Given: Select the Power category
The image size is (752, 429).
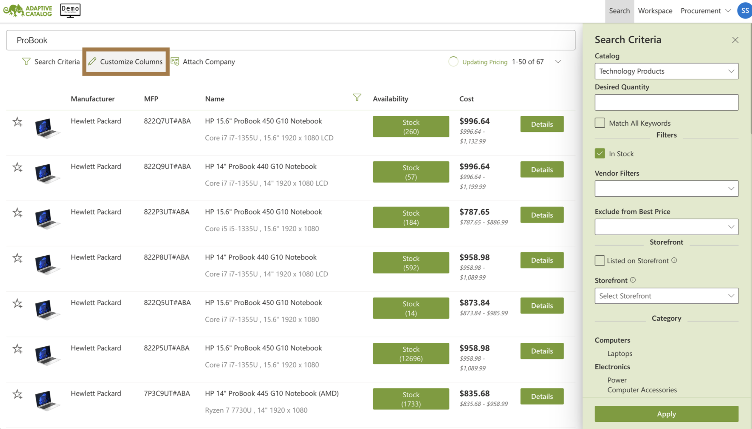Looking at the screenshot, I should pyautogui.click(x=617, y=380).
